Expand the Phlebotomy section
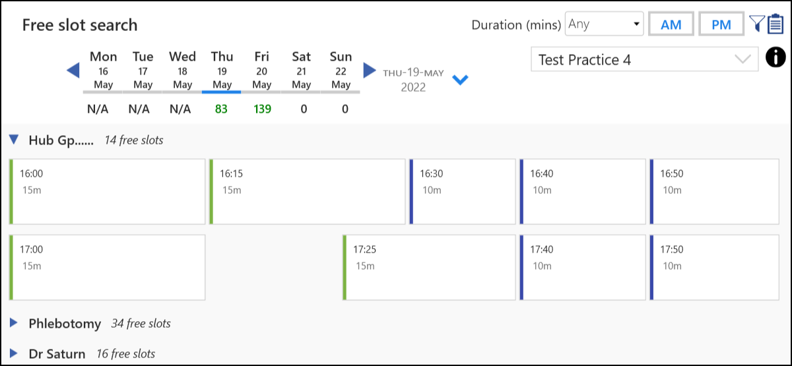This screenshot has width=792, height=366. pos(14,323)
